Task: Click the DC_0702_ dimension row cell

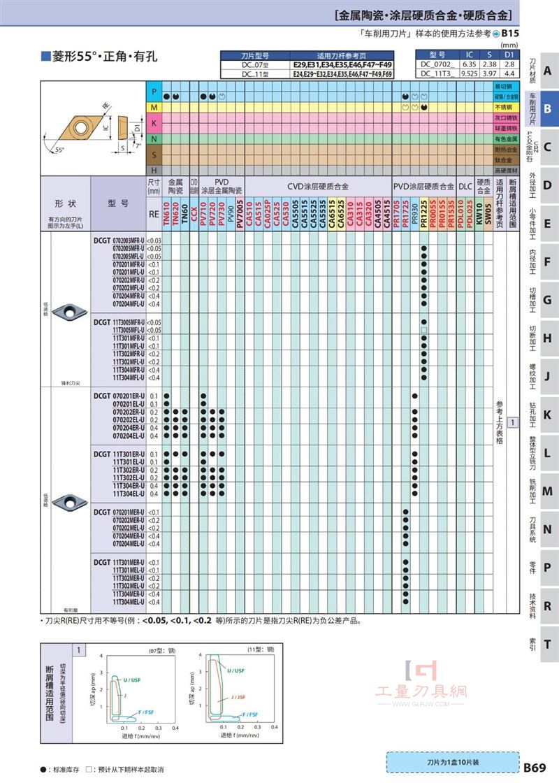Action: [437, 64]
